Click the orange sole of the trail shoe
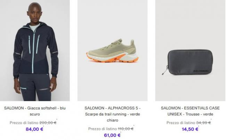 (x=112, y=58)
